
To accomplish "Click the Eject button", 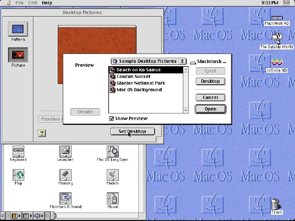I will point(211,71).
